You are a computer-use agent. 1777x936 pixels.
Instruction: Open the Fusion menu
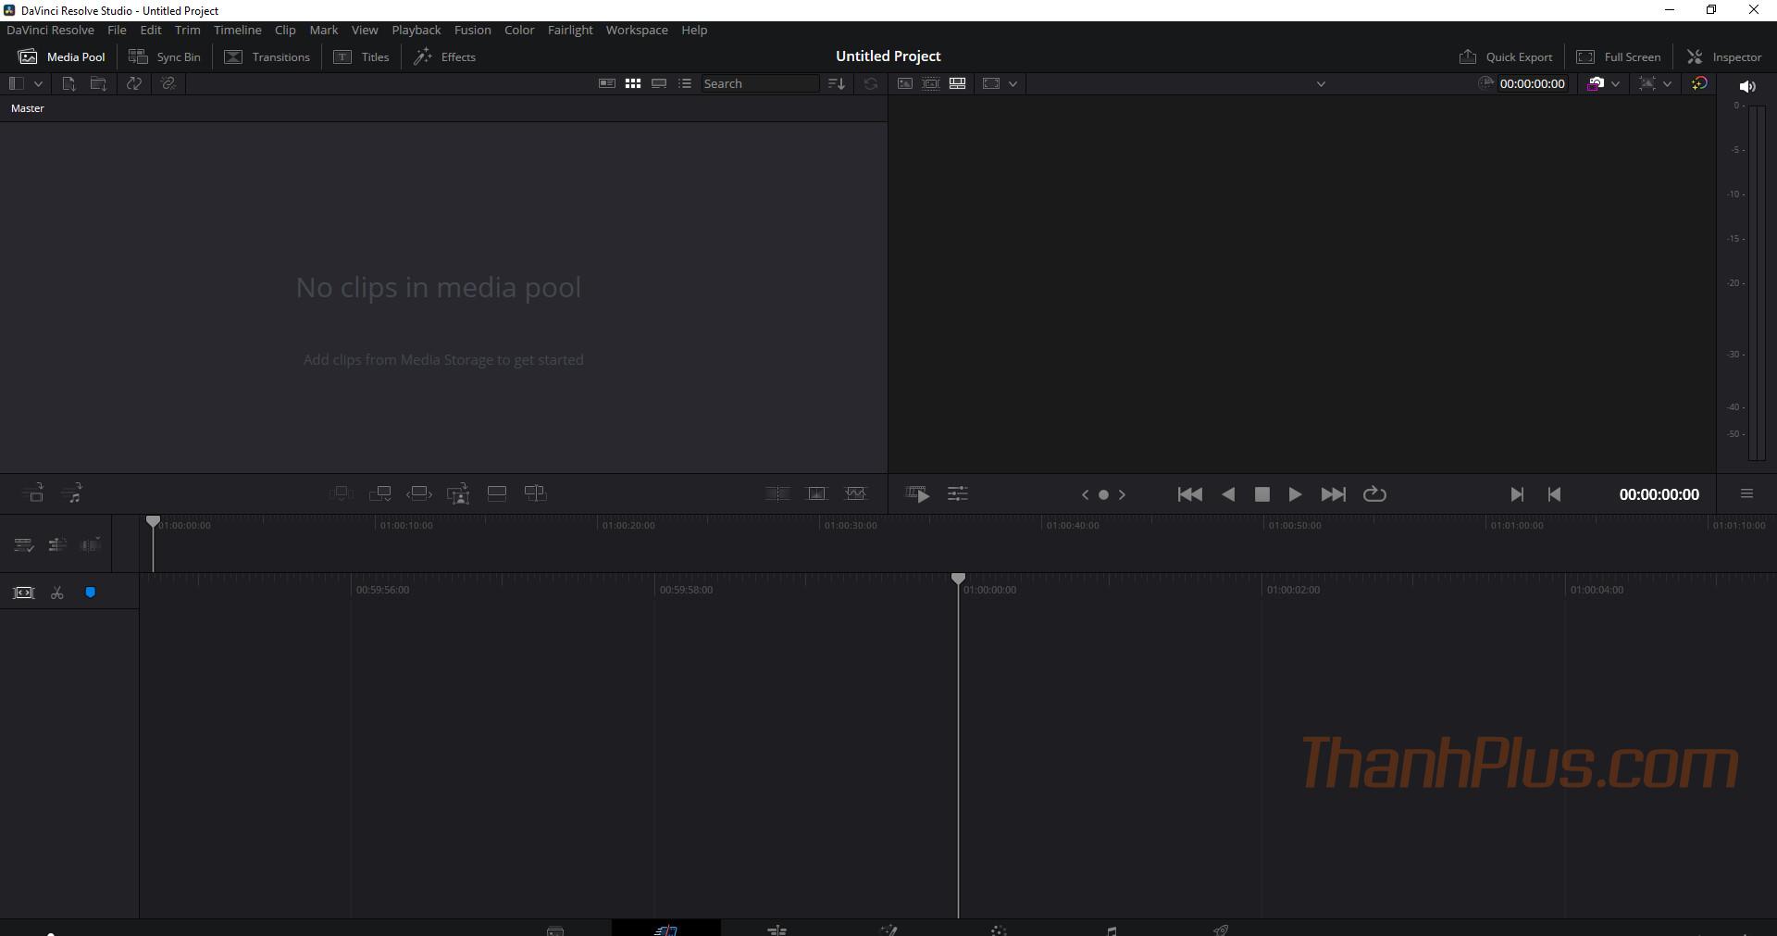[472, 30]
